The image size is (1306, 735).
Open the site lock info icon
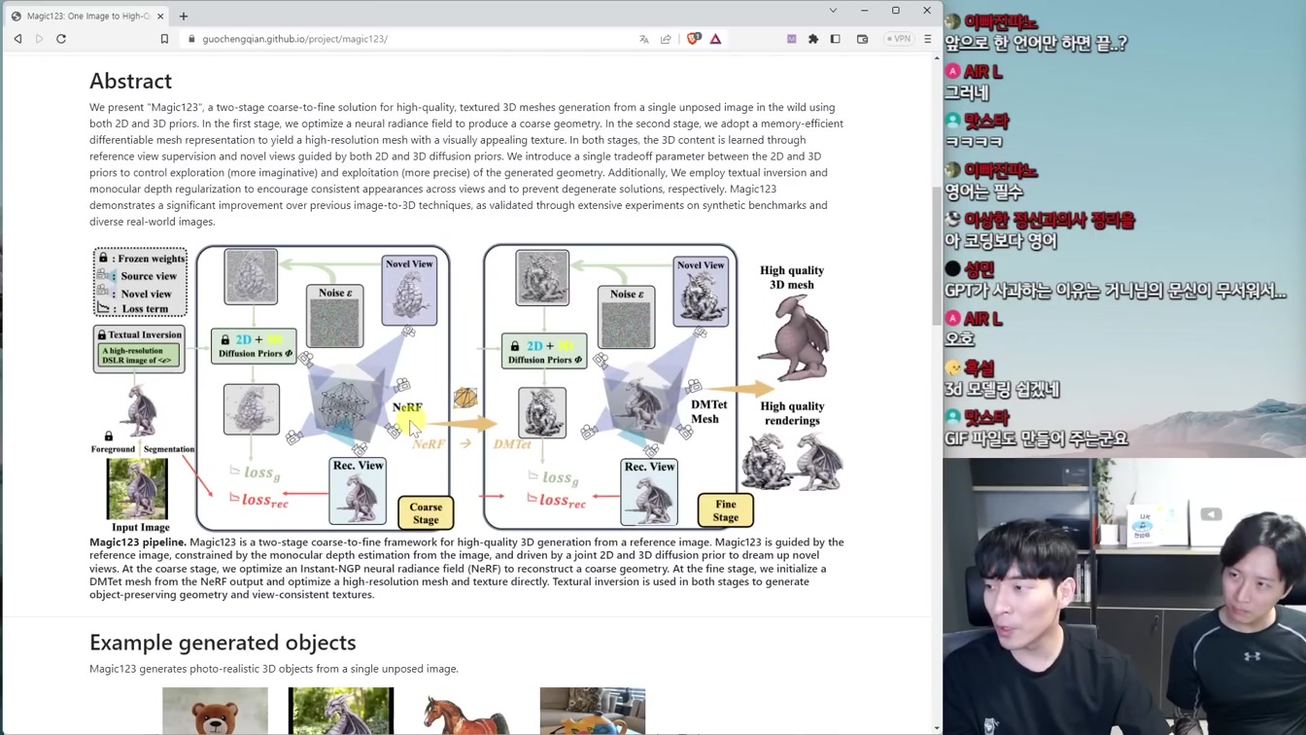(191, 39)
